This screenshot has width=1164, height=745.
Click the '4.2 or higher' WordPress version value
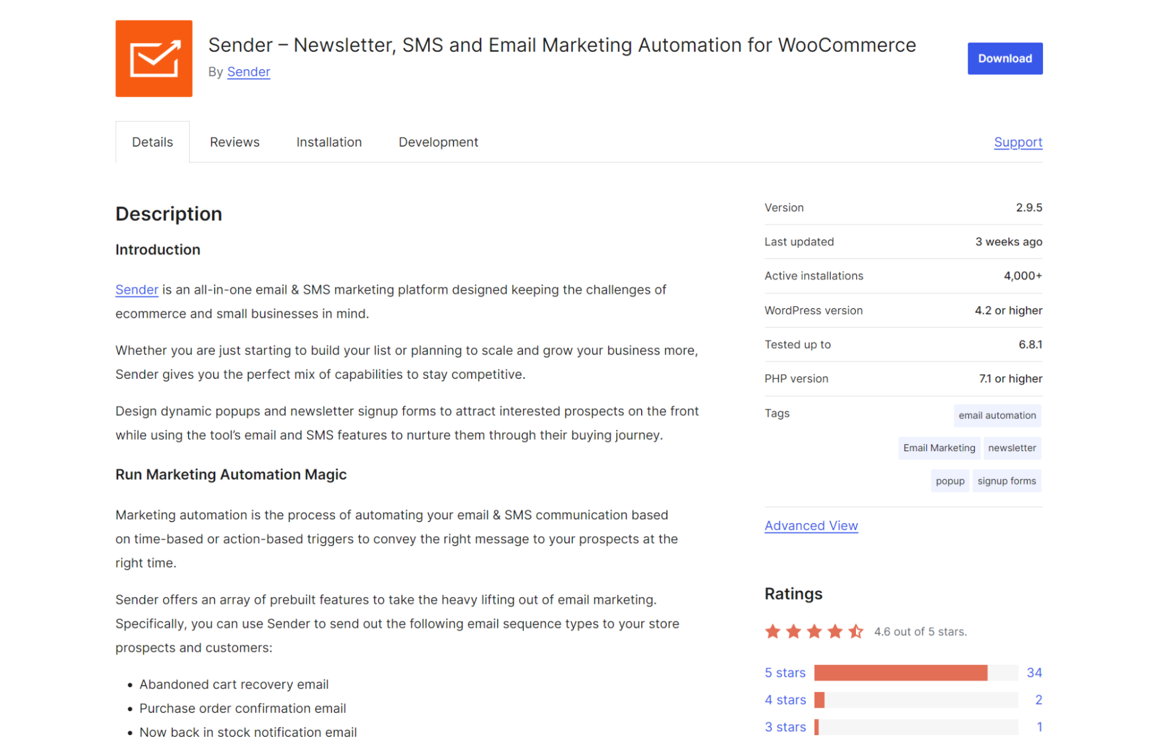point(1009,311)
